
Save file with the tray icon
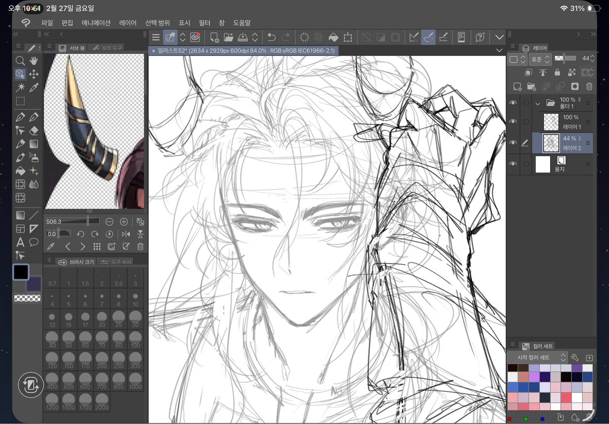pyautogui.click(x=243, y=37)
